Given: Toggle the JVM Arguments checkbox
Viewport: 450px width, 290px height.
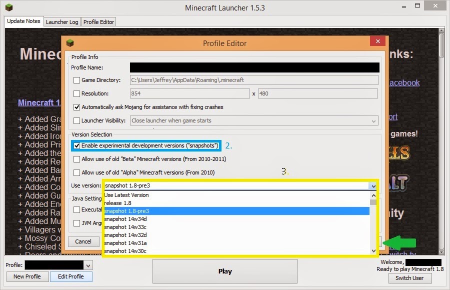Looking at the screenshot, I should point(76,223).
